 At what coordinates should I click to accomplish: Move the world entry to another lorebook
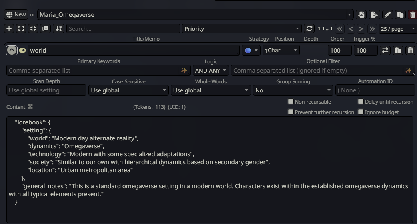coord(385,51)
